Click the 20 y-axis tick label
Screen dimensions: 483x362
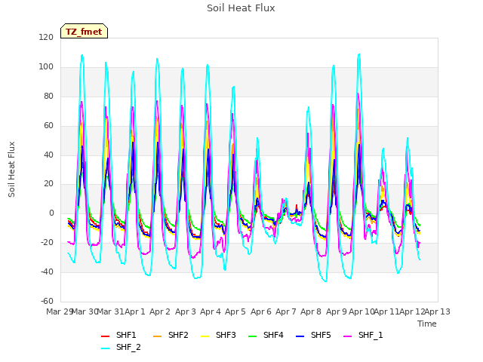pyautogui.click(x=48, y=184)
